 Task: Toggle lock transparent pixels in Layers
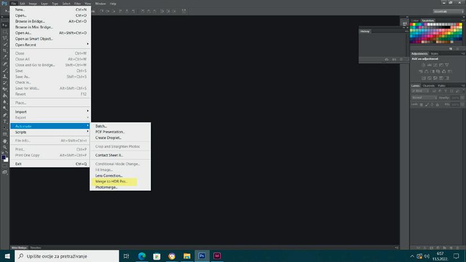(421, 105)
